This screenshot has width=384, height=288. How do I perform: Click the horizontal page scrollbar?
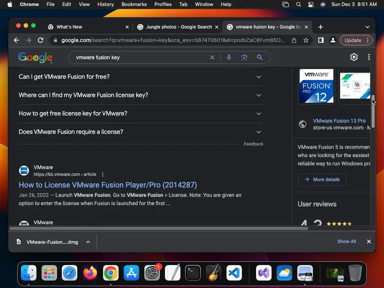159,228
